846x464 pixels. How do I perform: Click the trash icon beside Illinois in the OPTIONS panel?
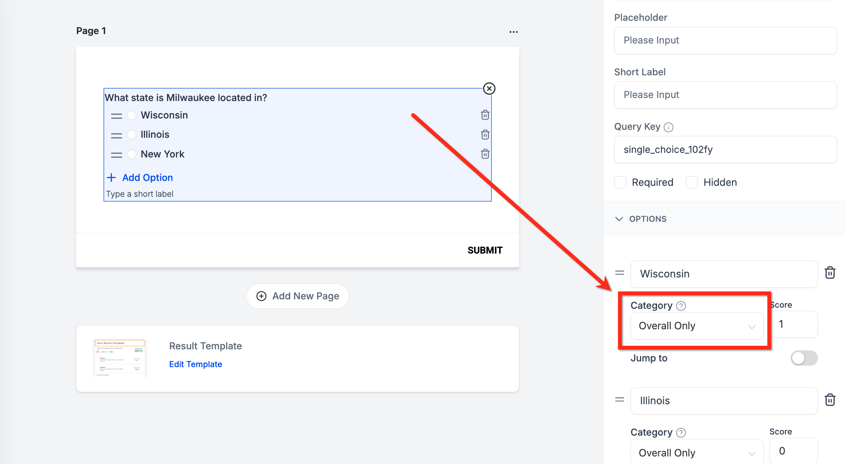(830, 400)
